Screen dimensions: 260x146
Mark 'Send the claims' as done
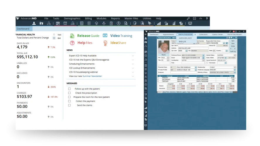pos(69,105)
